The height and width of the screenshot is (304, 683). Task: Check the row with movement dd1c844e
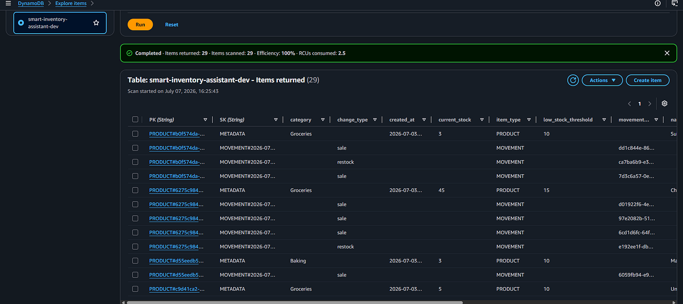coord(135,148)
